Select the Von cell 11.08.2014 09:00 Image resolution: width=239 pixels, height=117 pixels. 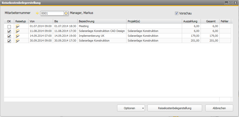click(41, 31)
